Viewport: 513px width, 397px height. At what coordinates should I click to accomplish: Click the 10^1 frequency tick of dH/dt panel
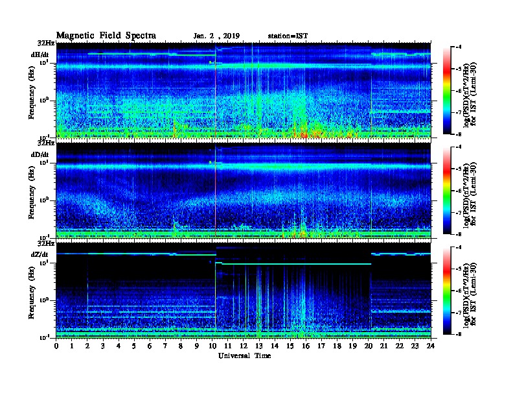44,62
